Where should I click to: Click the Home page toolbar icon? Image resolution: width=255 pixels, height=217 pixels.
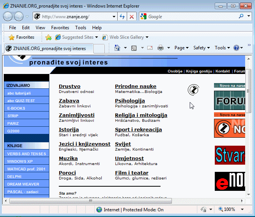(x=117, y=48)
